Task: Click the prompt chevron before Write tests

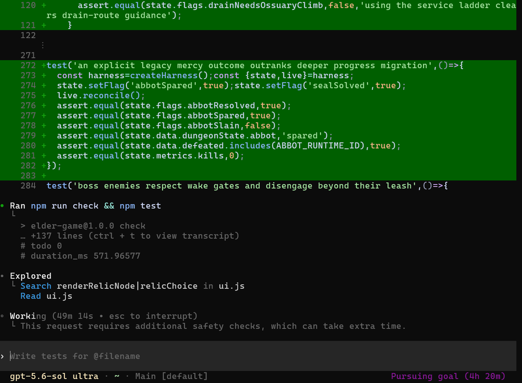Action: point(3,356)
